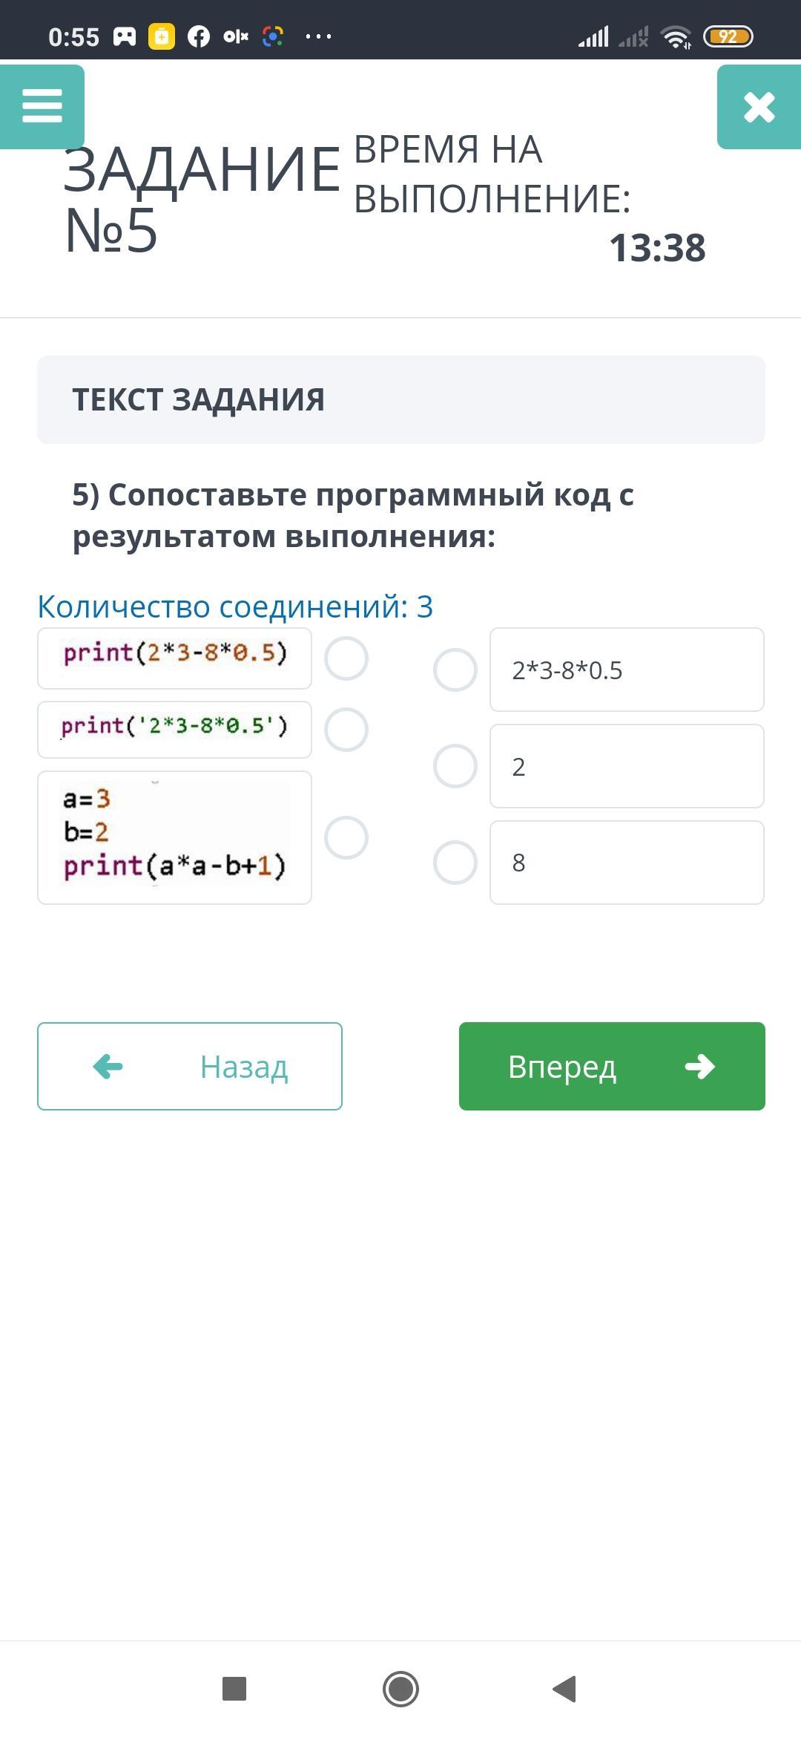This screenshot has width=801, height=1737.
Task: Tap the Android home navigation button
Action: 400,1689
